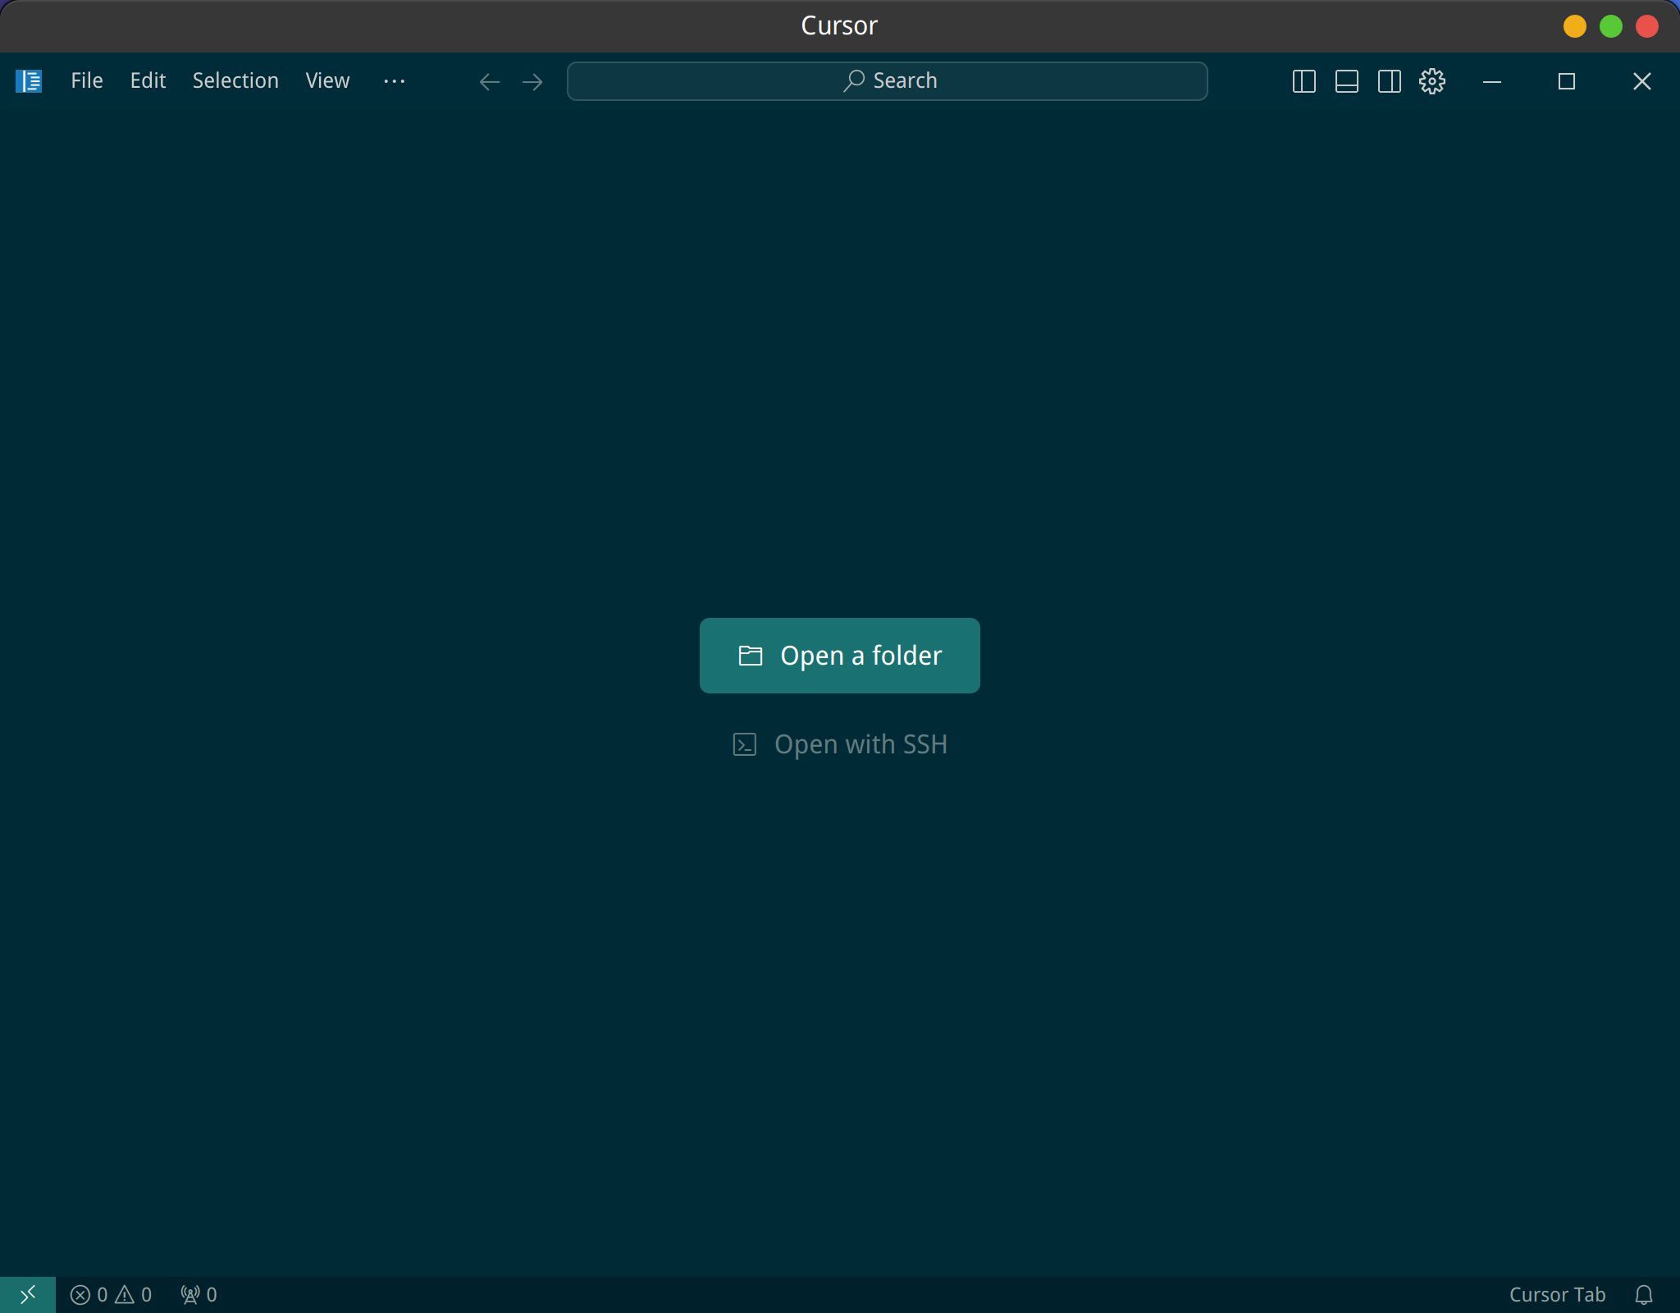1680x1313 pixels.
Task: Toggle the primary sidebar layout icon
Action: coord(1303,81)
